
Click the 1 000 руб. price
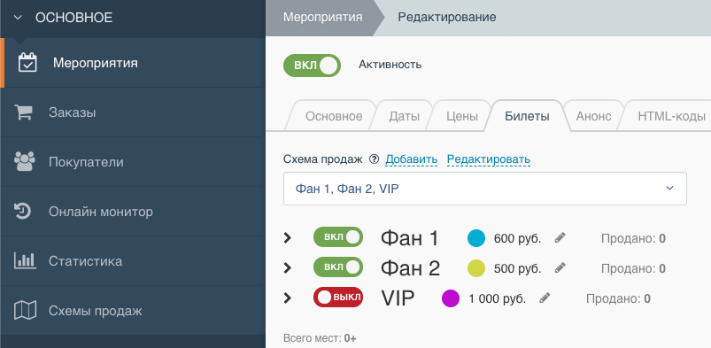click(497, 299)
